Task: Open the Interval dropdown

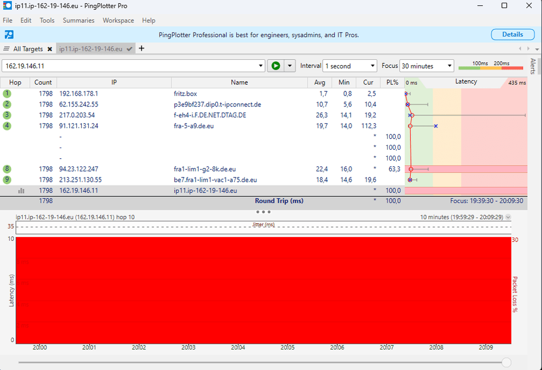Action: [350, 66]
